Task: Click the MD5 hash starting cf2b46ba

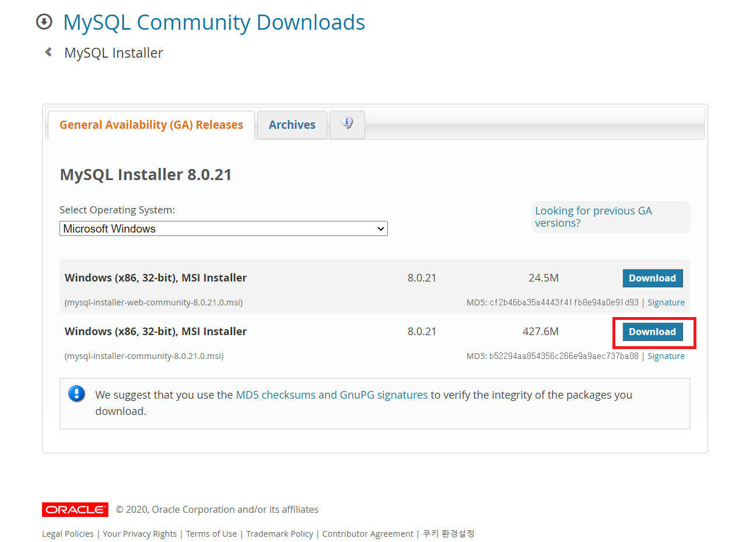Action: [564, 302]
